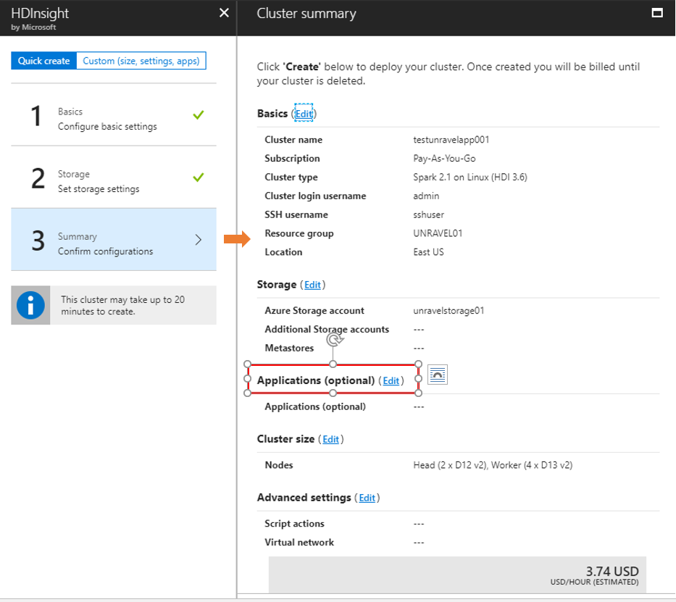
Task: Click the Cluster name label
Action: tap(293, 140)
